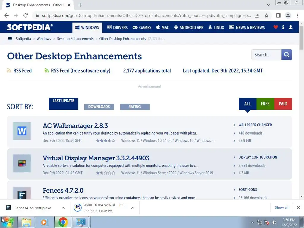This screenshot has height=228, width=304.
Task: Filter to Free applications
Action: 265,104
